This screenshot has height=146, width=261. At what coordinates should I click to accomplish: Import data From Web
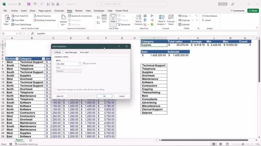point(18,20)
